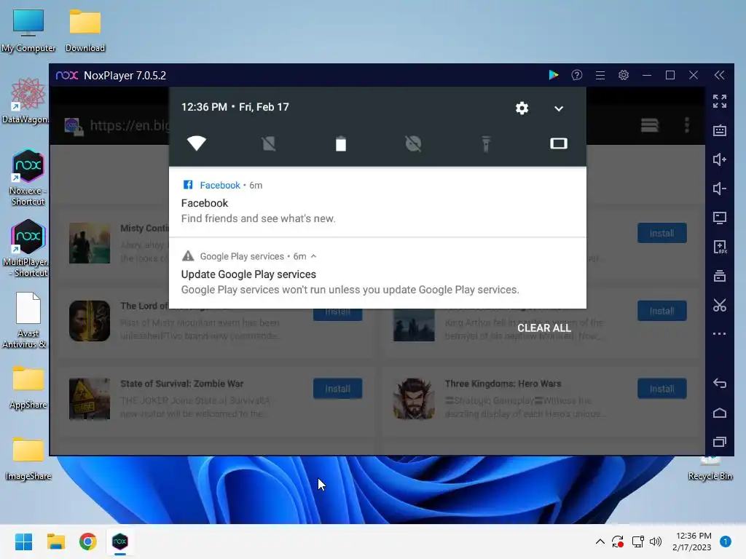
Task: Open Google Chrome from taskbar
Action: (88, 542)
